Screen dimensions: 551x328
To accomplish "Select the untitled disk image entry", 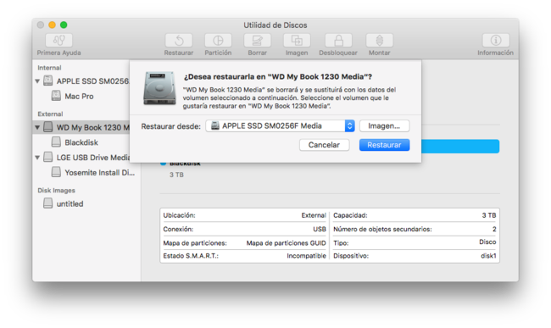I will pos(70,203).
